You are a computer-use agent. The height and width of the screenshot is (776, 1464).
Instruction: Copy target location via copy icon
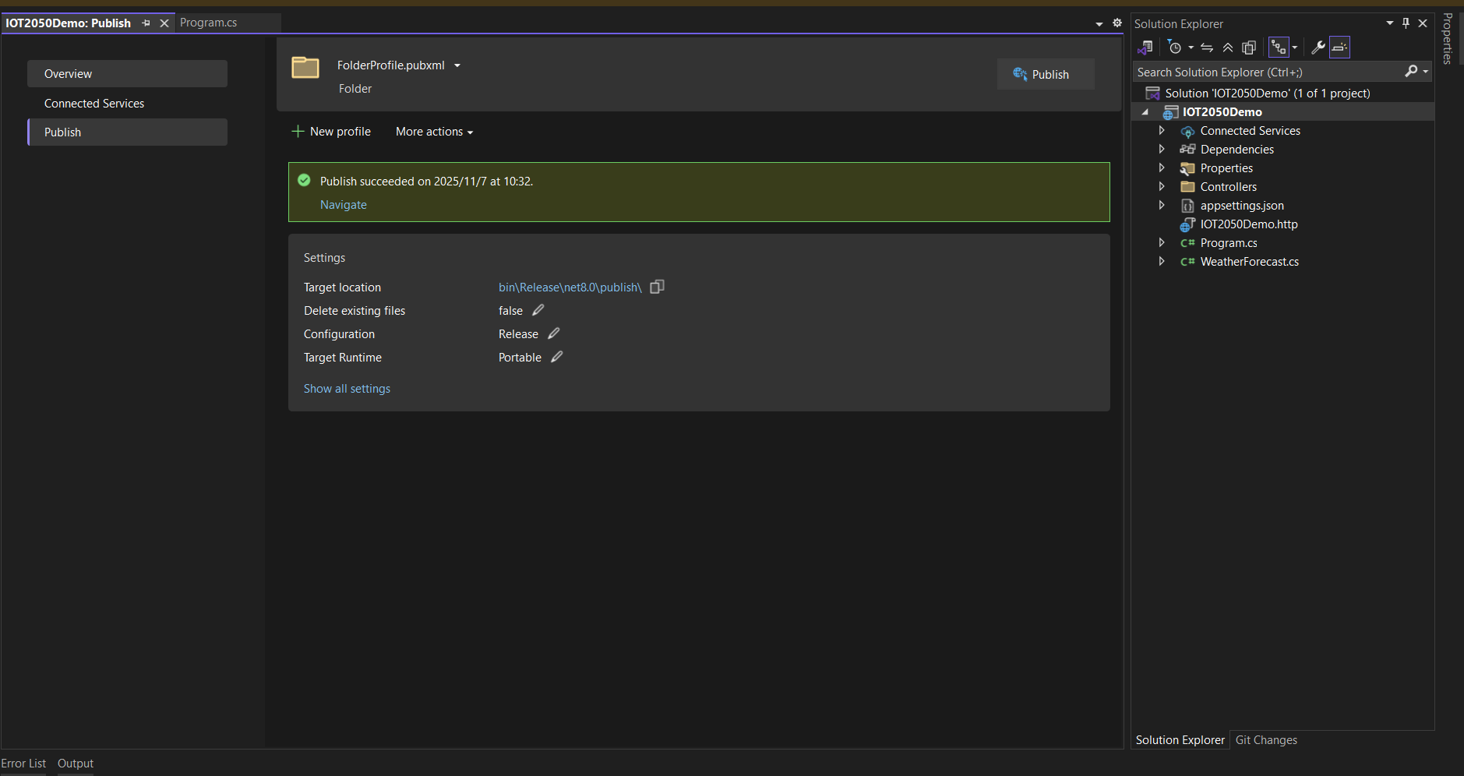[x=657, y=287]
